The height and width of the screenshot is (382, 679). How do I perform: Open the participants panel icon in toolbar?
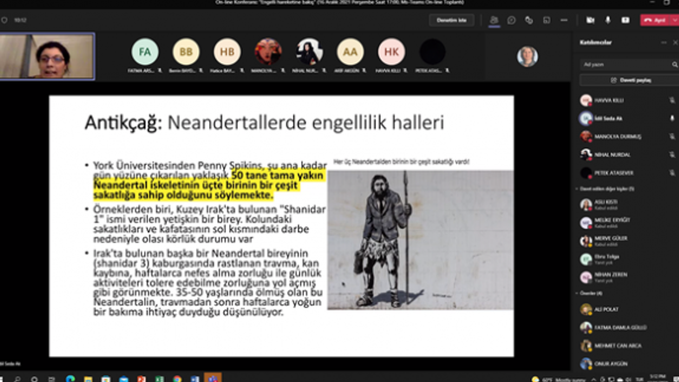pyautogui.click(x=494, y=20)
